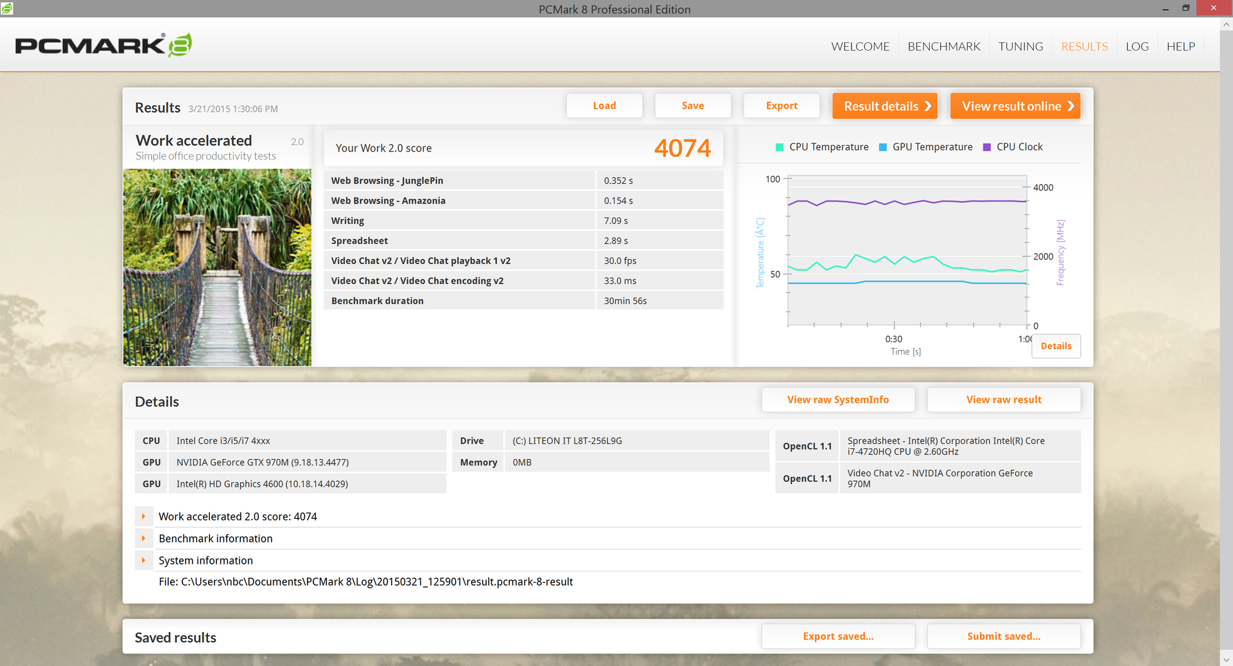Minimize the PCMark 8 window
This screenshot has width=1233, height=666.
(x=1165, y=8)
